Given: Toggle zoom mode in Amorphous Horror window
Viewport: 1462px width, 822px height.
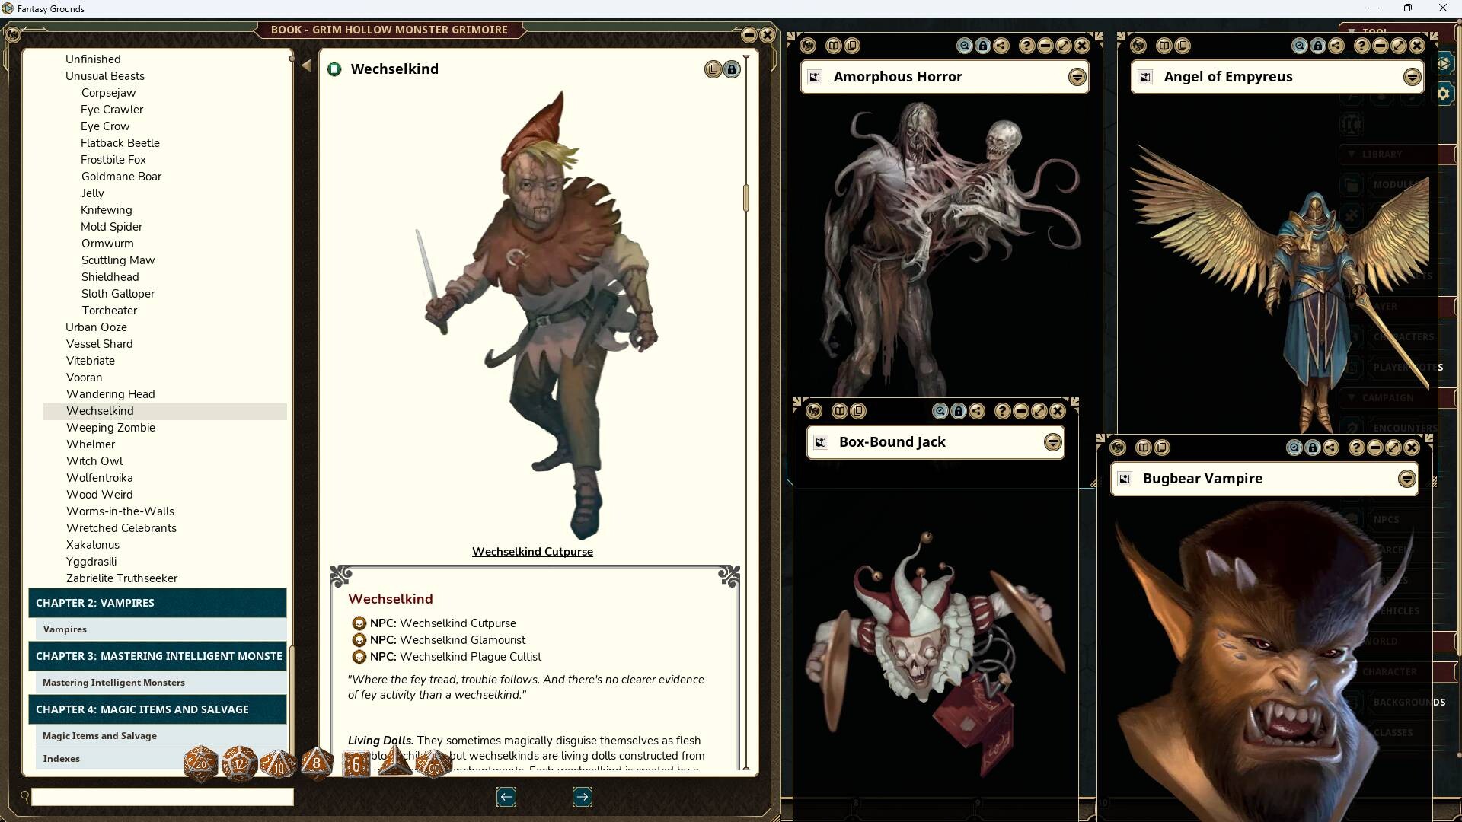Looking at the screenshot, I should [x=965, y=46].
